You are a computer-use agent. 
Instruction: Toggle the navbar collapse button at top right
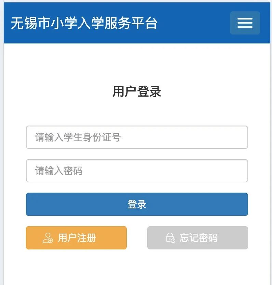245,23
